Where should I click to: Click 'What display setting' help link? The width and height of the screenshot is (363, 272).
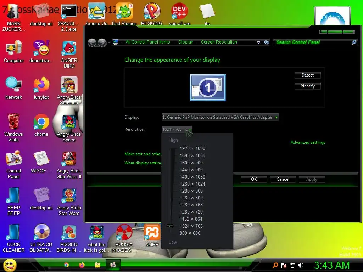[x=143, y=163]
